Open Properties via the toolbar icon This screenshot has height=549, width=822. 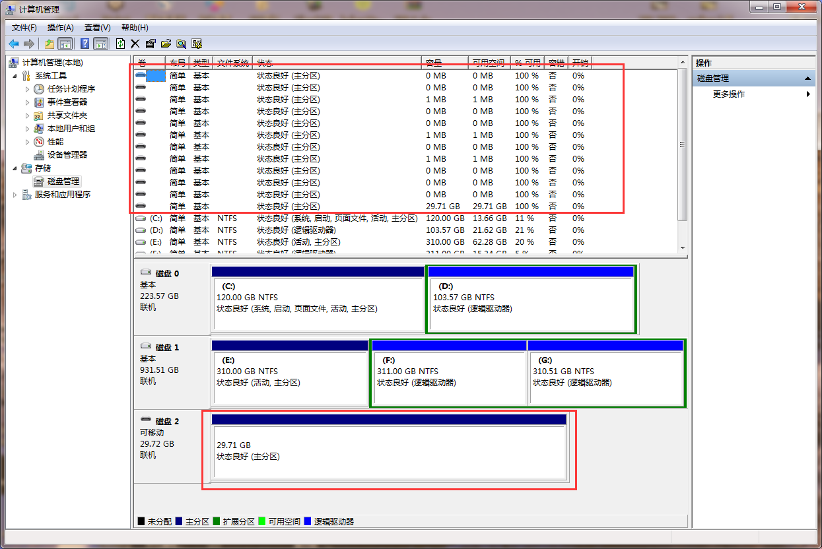pyautogui.click(x=151, y=44)
